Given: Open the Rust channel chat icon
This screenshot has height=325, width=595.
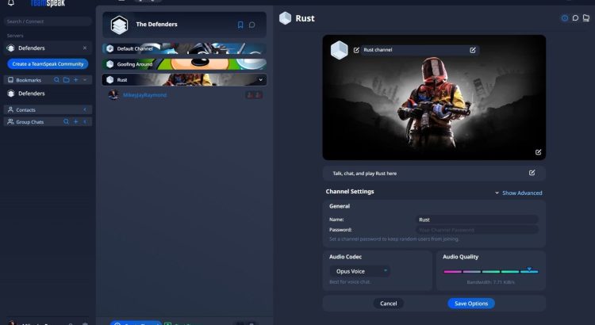Looking at the screenshot, I should click(575, 18).
